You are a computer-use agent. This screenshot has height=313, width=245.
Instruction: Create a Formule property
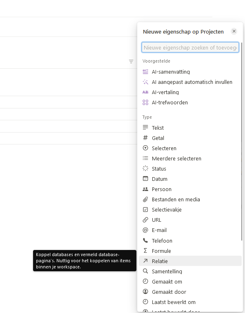(x=190, y=251)
